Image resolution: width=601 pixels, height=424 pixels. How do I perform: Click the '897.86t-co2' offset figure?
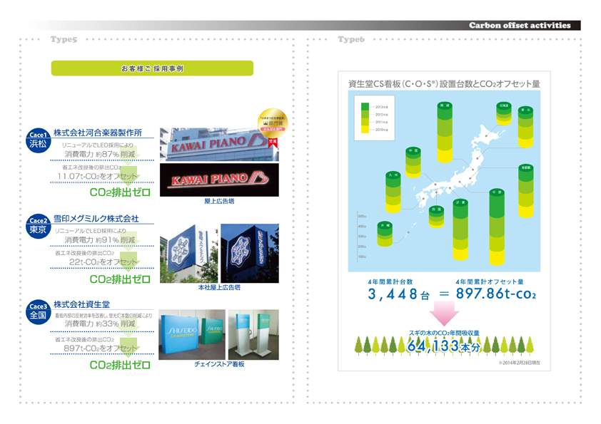click(x=496, y=294)
